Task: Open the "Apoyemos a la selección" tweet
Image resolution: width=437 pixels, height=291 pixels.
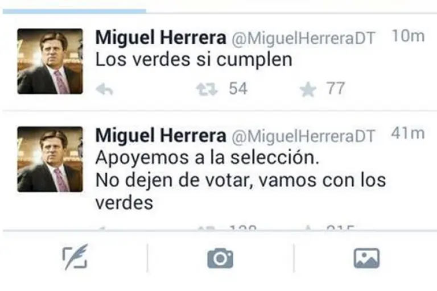Action: click(x=207, y=157)
